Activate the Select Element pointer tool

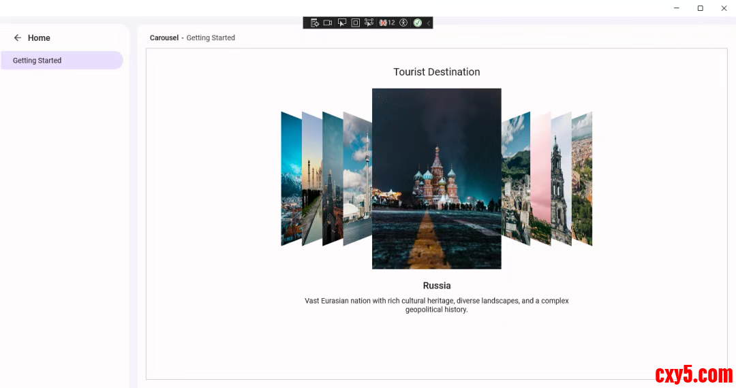pos(342,22)
